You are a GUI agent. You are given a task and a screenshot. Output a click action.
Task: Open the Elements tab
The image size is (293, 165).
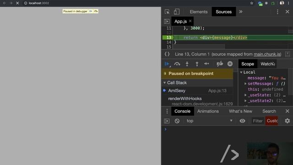point(199,12)
